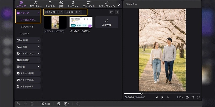Switch to the テキスト tab

coord(50,4)
